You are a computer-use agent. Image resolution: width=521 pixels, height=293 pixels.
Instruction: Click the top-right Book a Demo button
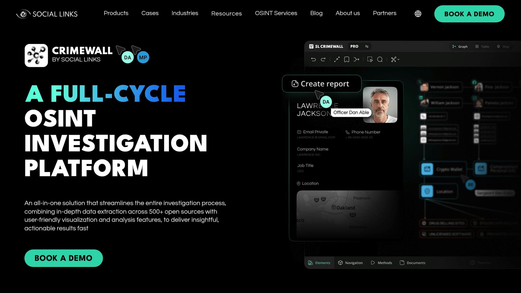469,14
